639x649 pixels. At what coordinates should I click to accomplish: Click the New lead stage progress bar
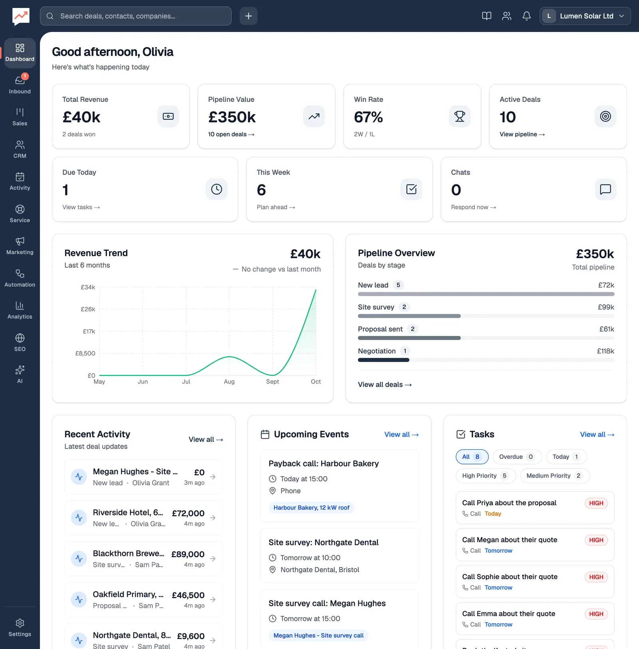[x=486, y=294]
